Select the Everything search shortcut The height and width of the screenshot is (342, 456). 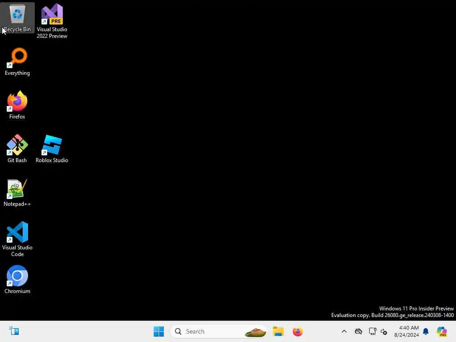point(17,61)
